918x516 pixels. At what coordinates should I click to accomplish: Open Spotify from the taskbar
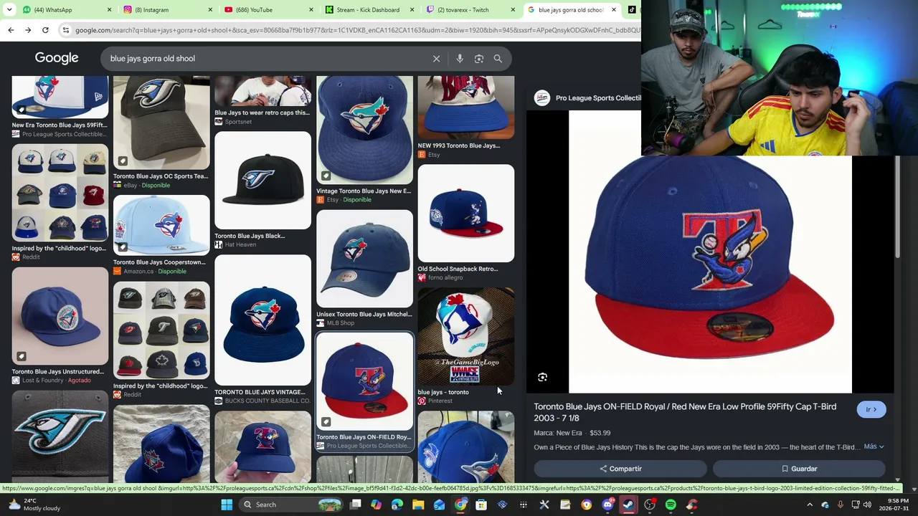pos(671,505)
